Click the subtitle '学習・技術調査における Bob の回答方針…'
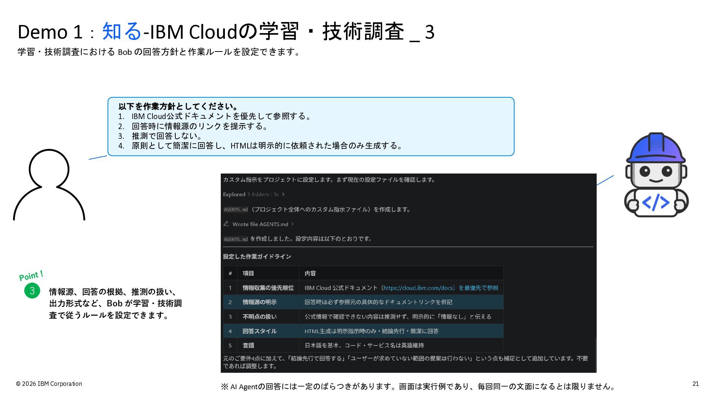Image resolution: width=716 pixels, height=403 pixels. 160,51
